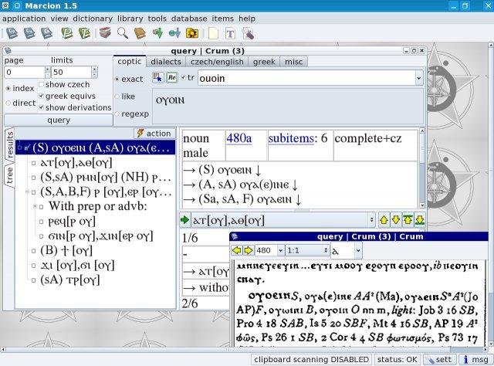Click the Re regexp helper icon
This screenshot has height=366, width=494.
[171, 77]
